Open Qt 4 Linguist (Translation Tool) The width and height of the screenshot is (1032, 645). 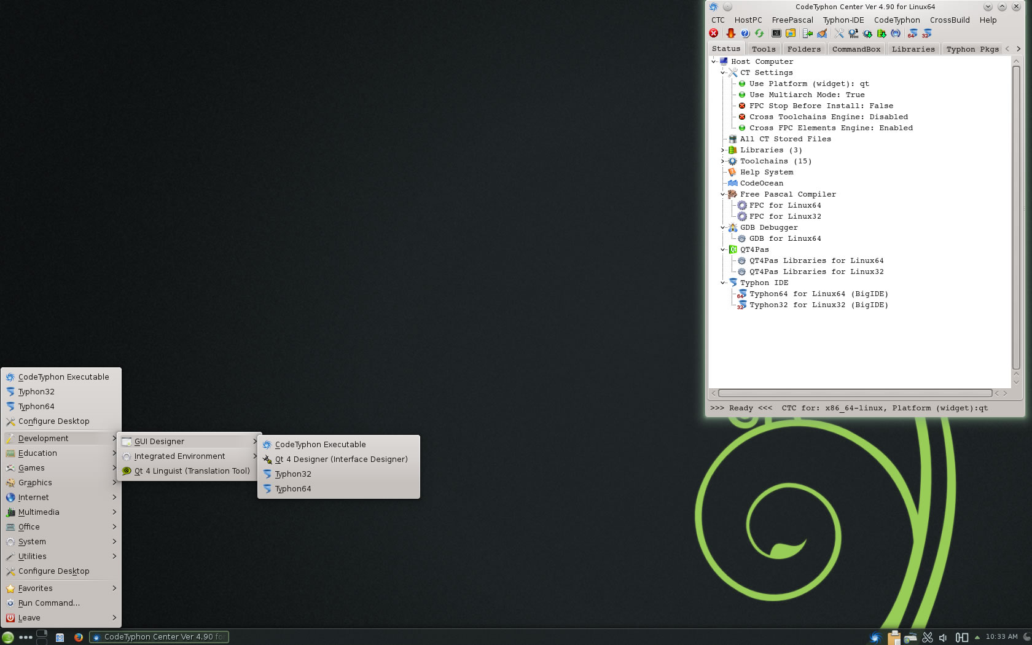tap(189, 471)
